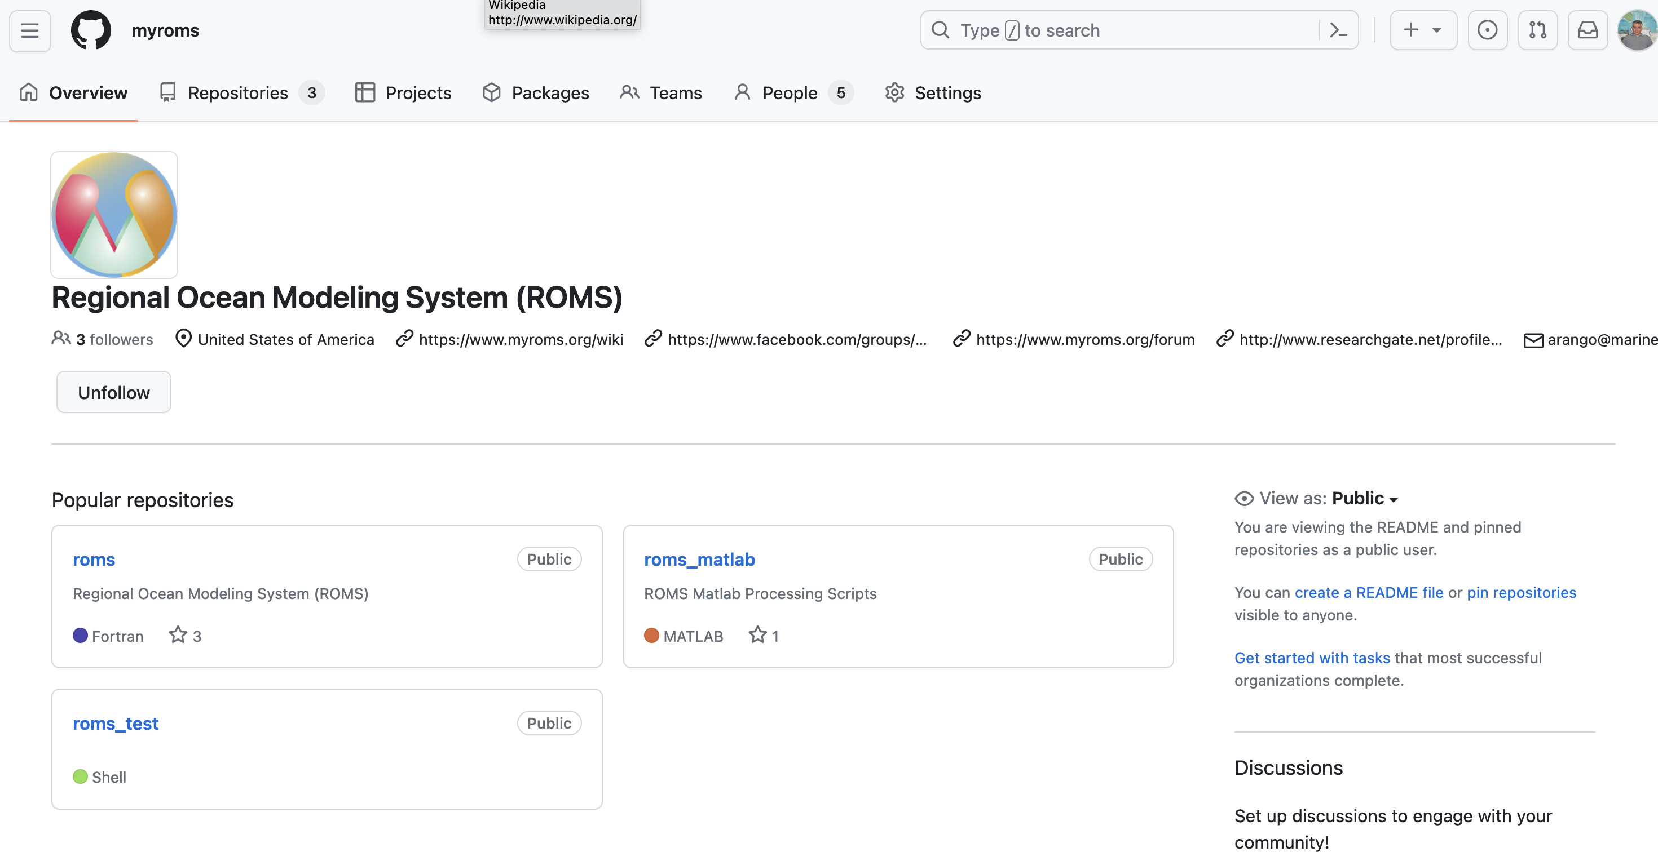This screenshot has height=852, width=1658.
Task: Open the Issues icon in the header
Action: pyautogui.click(x=1487, y=30)
